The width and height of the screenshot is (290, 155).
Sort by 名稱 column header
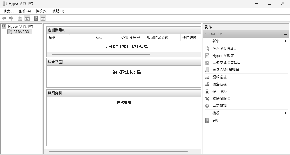70,37
